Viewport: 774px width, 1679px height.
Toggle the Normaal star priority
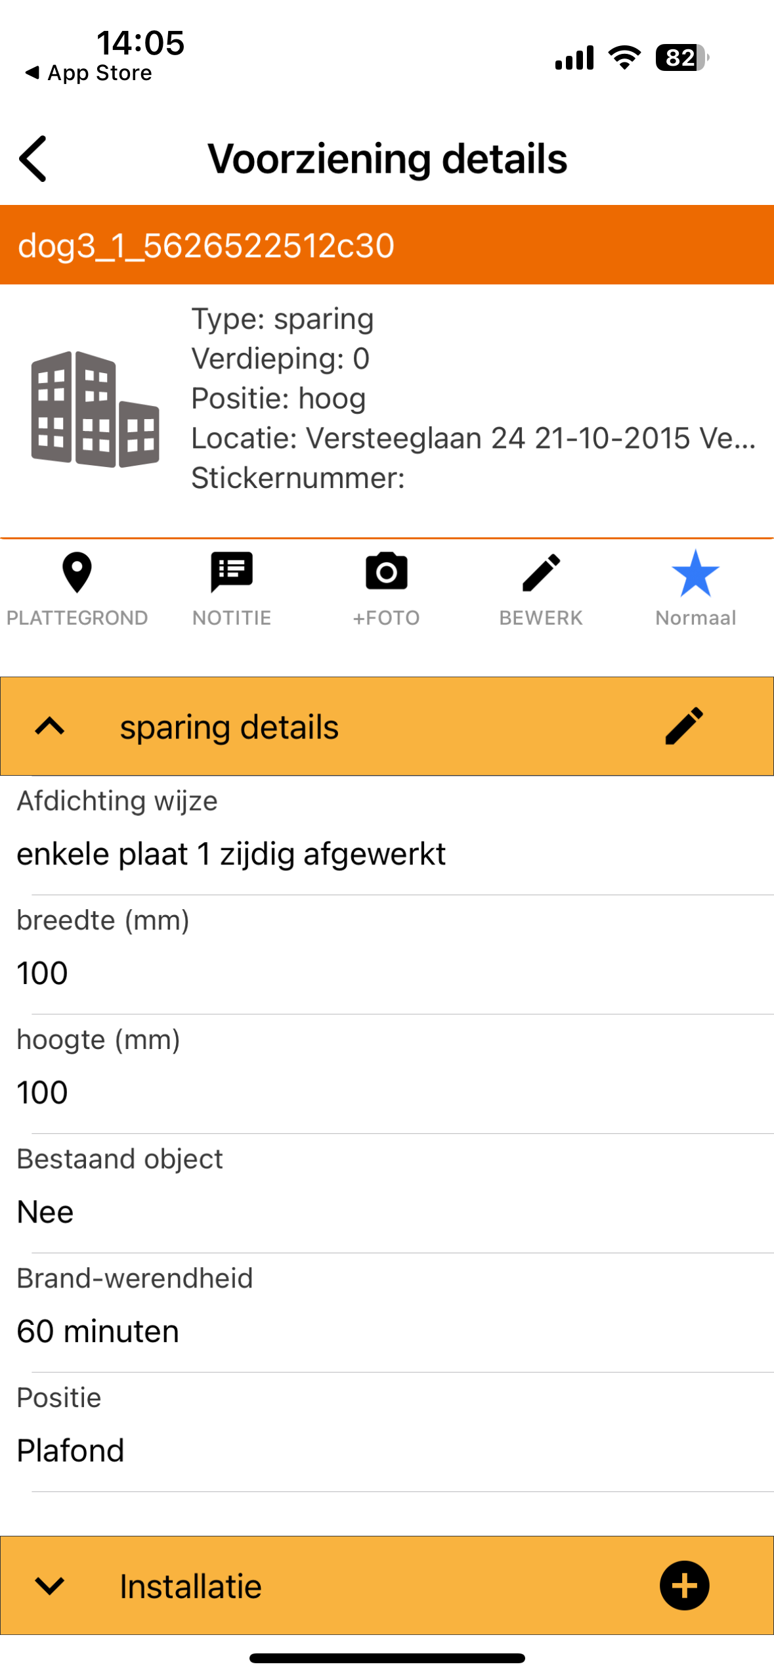click(x=695, y=574)
